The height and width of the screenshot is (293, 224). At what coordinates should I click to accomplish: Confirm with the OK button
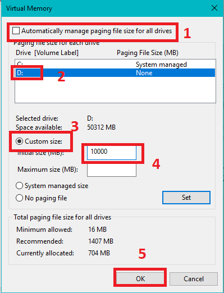pos(140,279)
